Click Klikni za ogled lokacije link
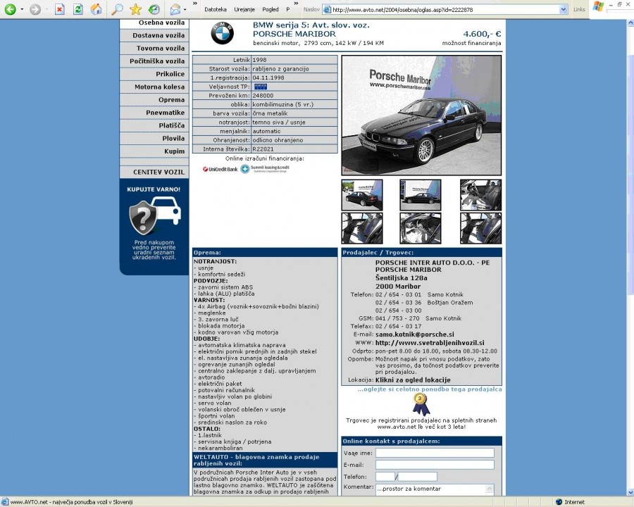The height and width of the screenshot is (507, 634). [x=413, y=380]
